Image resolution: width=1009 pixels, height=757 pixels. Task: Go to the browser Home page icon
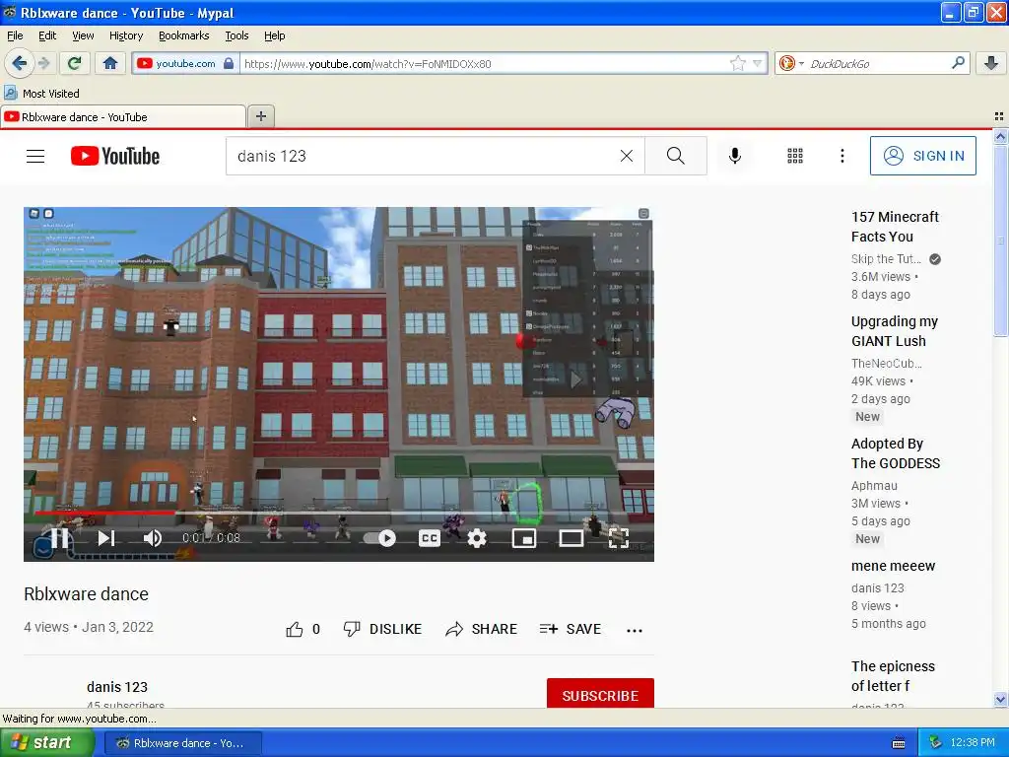point(110,63)
